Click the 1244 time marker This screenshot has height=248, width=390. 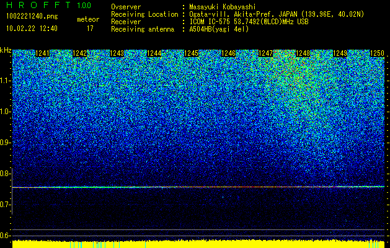click(x=154, y=53)
